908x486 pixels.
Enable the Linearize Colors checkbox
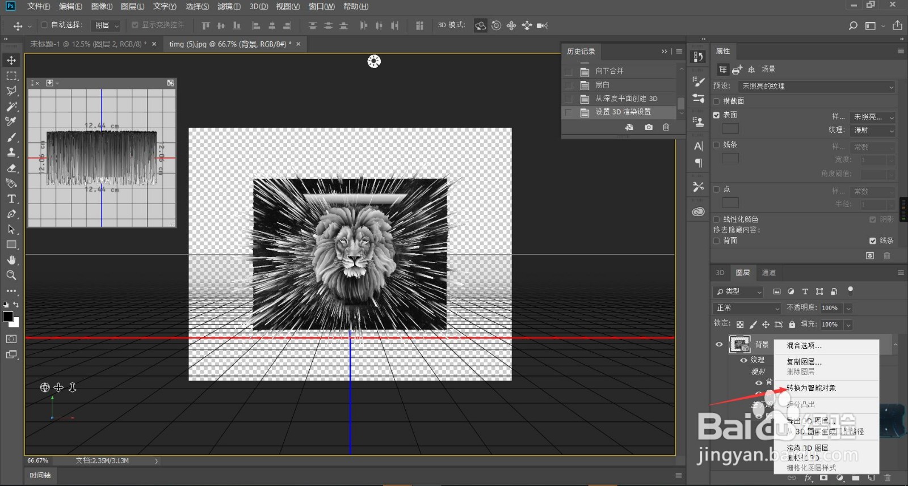pos(716,219)
